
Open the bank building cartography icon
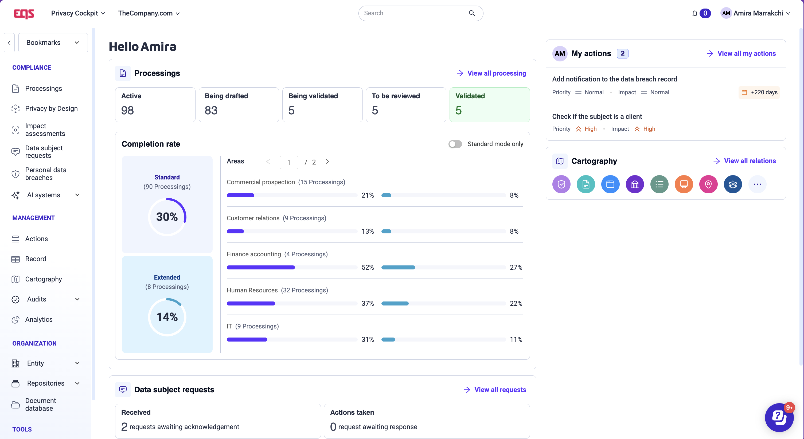click(x=635, y=185)
